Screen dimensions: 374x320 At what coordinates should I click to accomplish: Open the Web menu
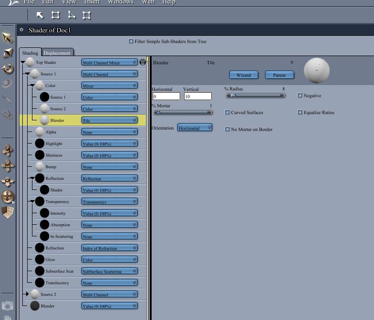pos(148,2)
